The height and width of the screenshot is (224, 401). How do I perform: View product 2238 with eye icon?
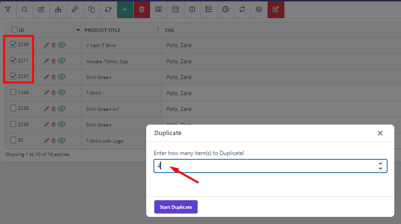tap(61, 108)
